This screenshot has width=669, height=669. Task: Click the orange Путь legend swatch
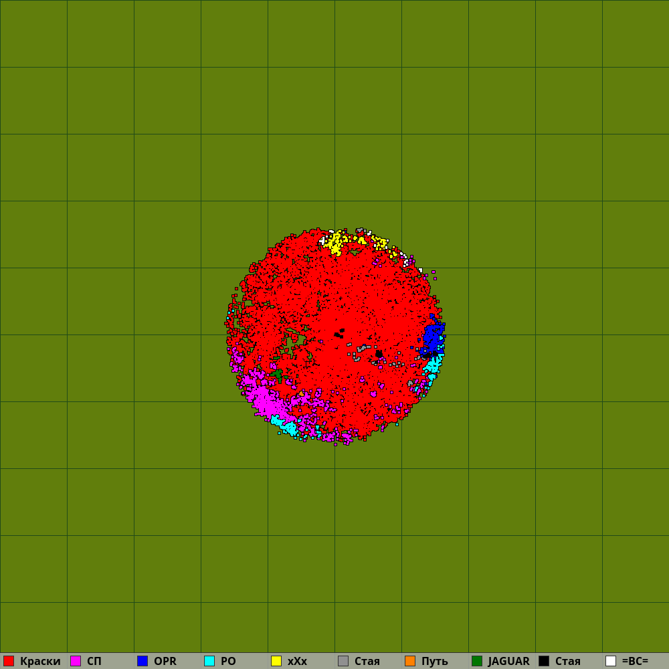pyautogui.click(x=410, y=661)
